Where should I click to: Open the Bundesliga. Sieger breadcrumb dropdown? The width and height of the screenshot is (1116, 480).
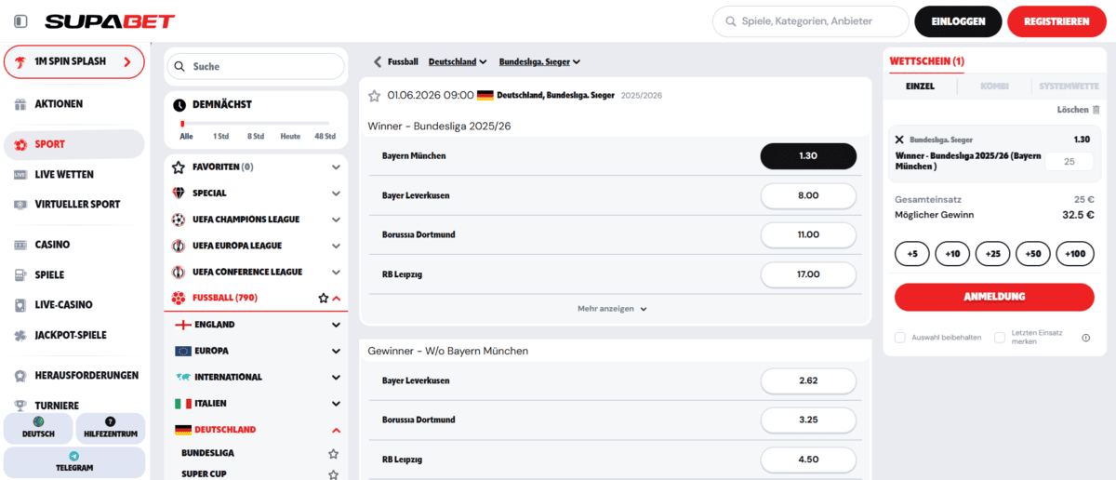coord(539,62)
